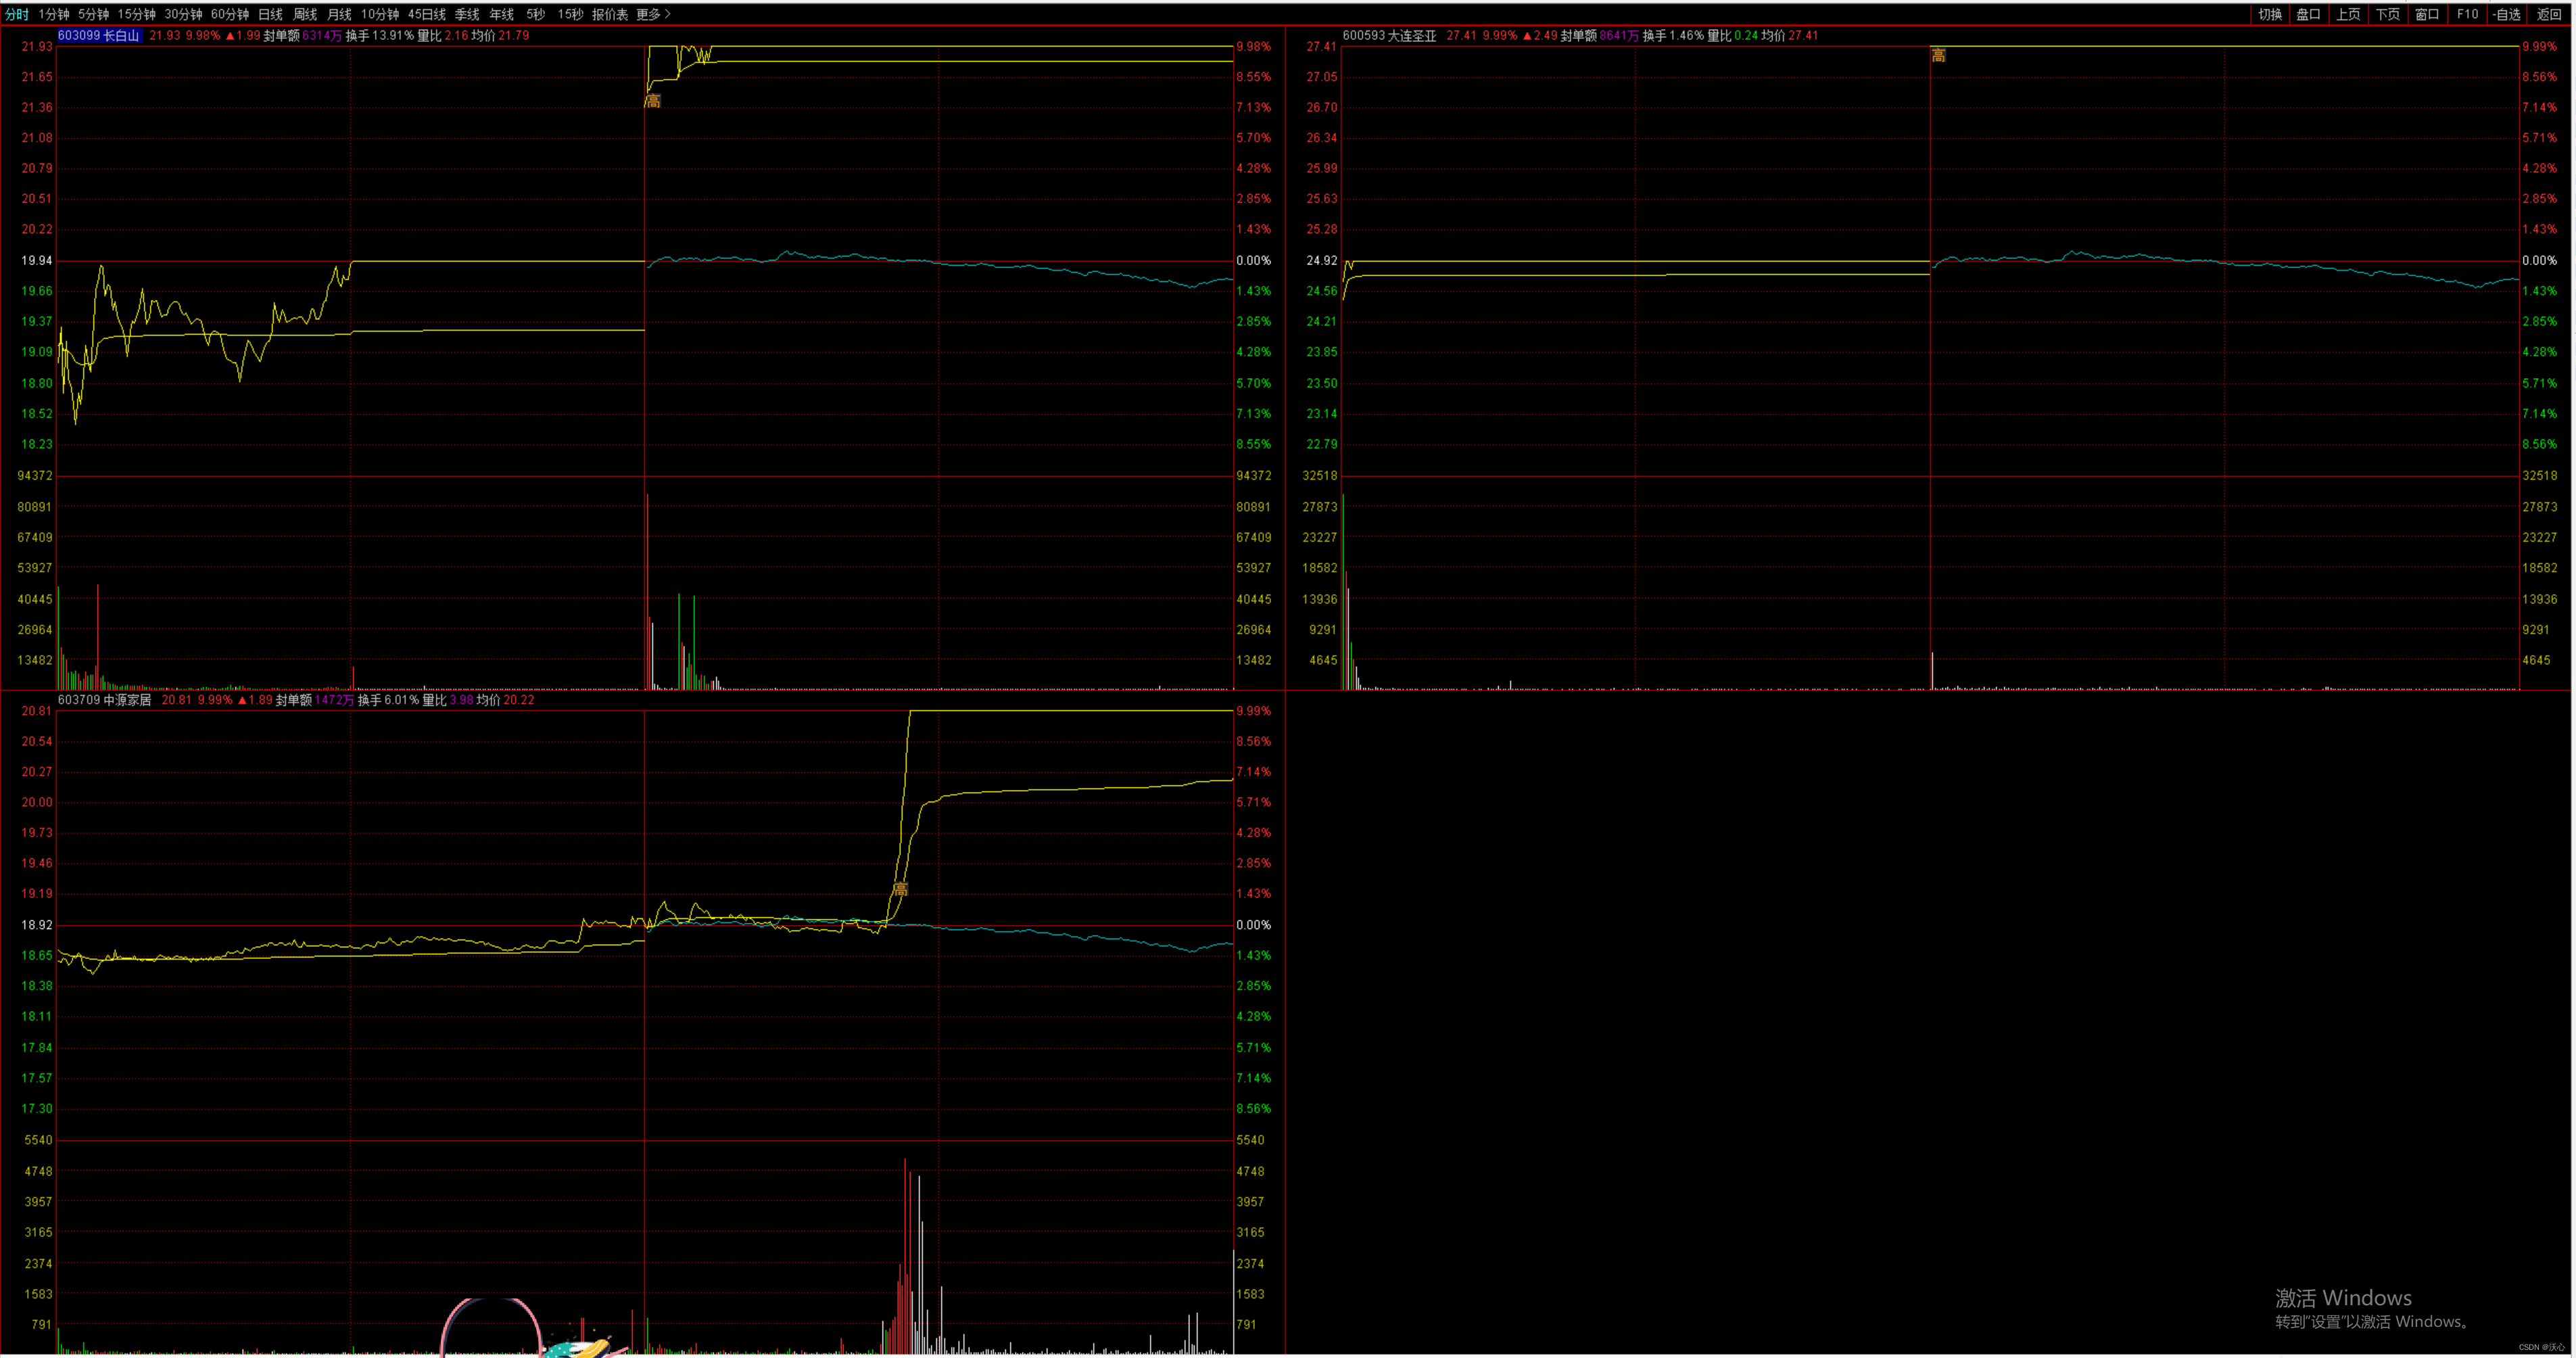
Task: Select the 5分钟 period tab
Action: pos(94,14)
